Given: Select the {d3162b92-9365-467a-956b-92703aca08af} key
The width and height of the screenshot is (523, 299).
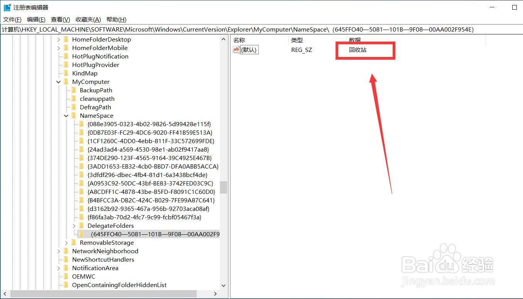Looking at the screenshot, I should point(148,209).
